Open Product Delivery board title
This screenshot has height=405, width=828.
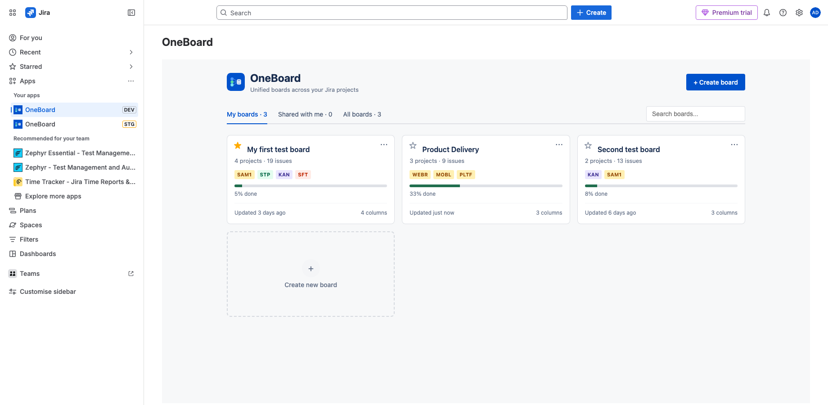(450, 149)
